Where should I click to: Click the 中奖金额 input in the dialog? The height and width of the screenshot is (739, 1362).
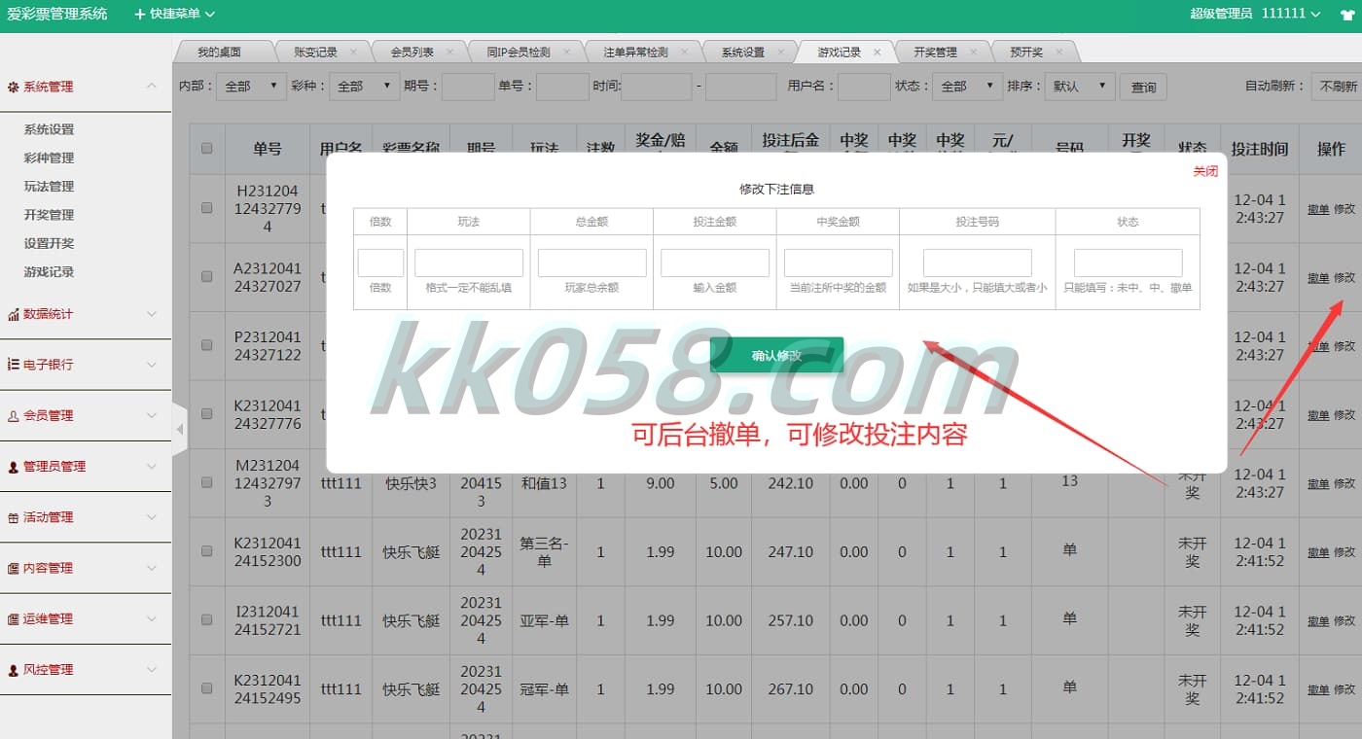point(838,263)
